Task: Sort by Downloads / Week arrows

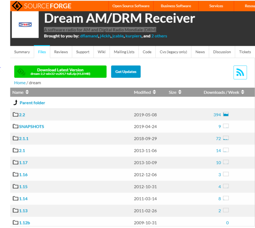Action: click(243, 92)
